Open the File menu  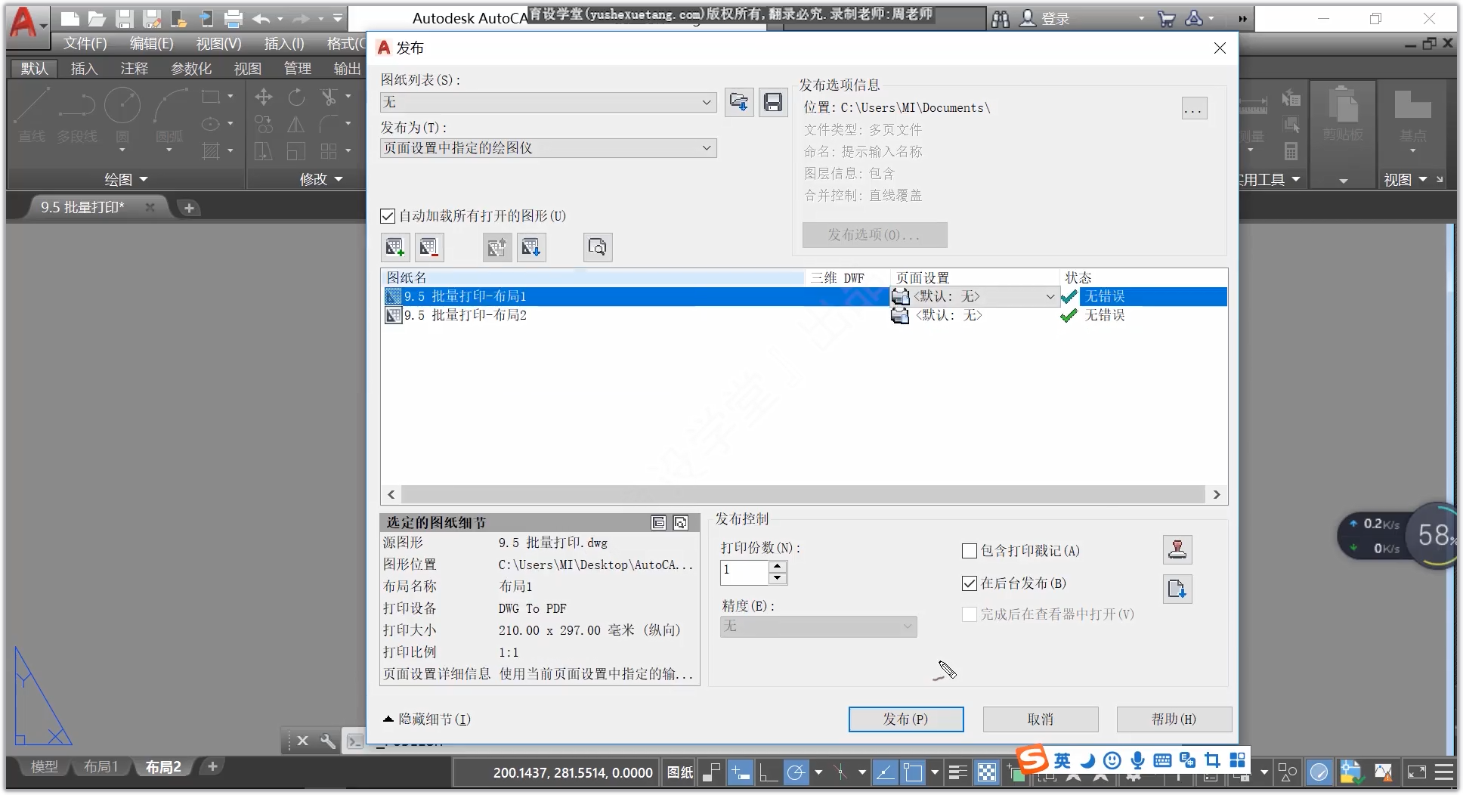[x=85, y=44]
